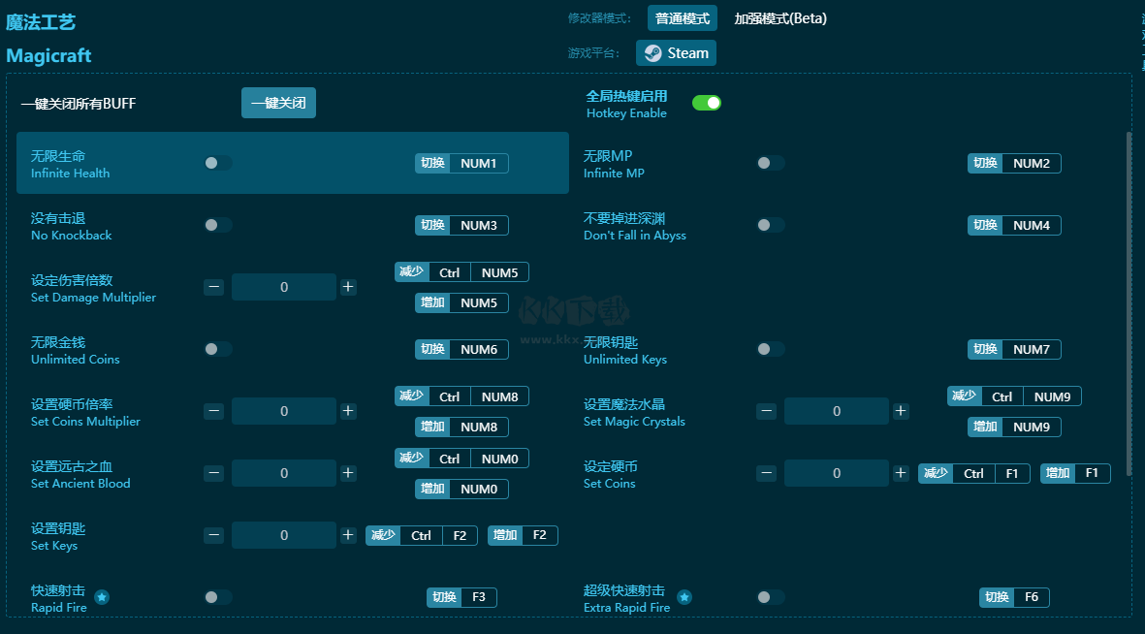1145x634 pixels.
Task: Click the 增加 F2 hotkey button
Action: pos(523,535)
